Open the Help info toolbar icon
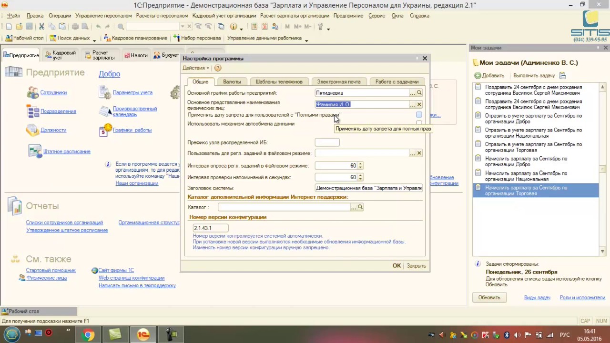The width and height of the screenshot is (610, 343). click(234, 27)
